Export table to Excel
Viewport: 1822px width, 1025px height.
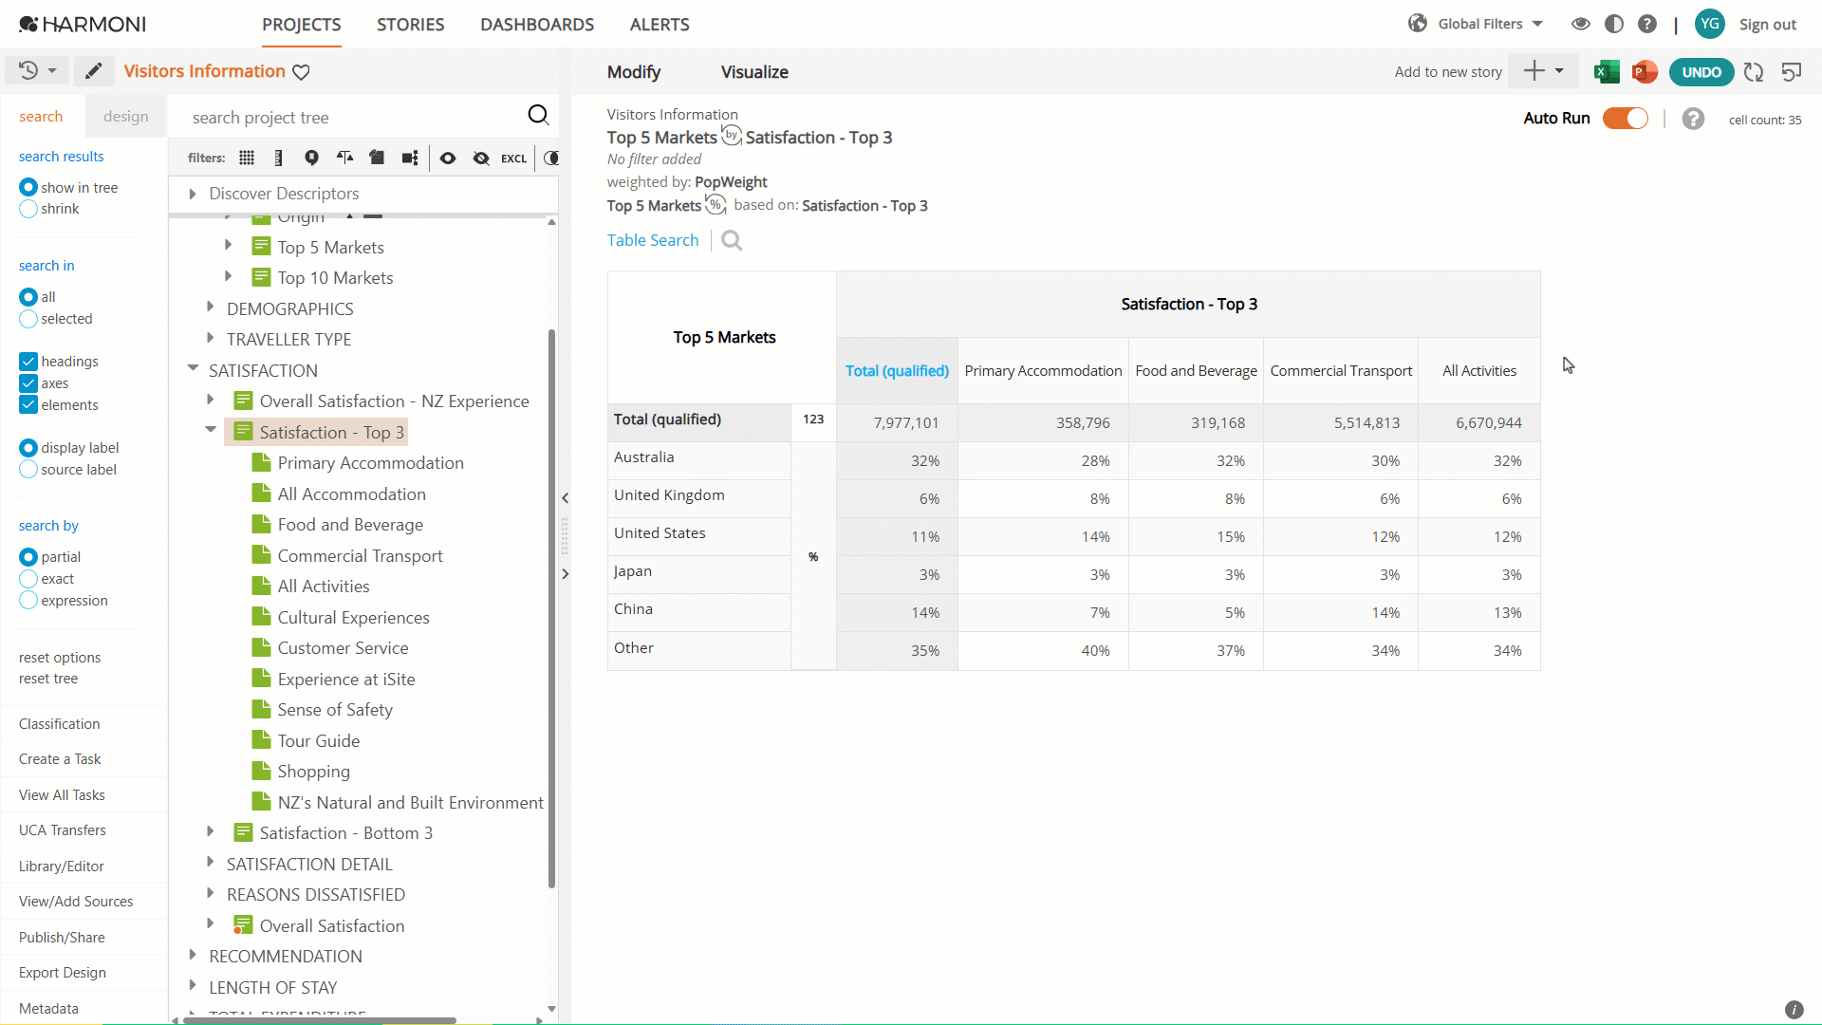click(x=1606, y=72)
